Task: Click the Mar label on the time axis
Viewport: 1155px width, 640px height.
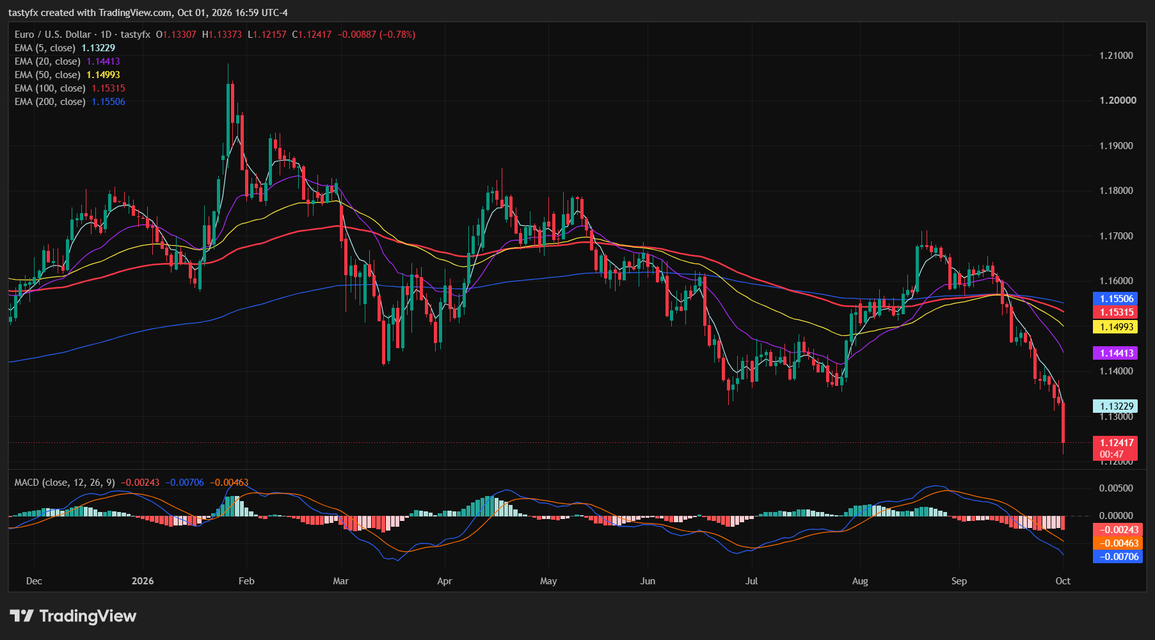Action: click(x=340, y=581)
